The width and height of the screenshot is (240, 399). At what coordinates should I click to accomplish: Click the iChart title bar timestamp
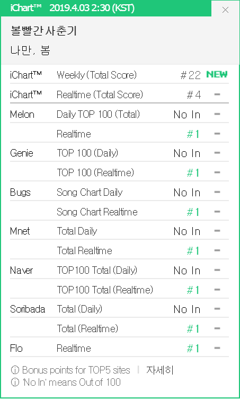92,8
